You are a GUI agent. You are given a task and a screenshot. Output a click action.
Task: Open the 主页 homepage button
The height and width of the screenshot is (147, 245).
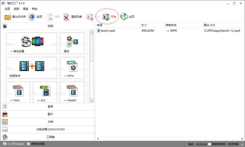click(x=127, y=16)
